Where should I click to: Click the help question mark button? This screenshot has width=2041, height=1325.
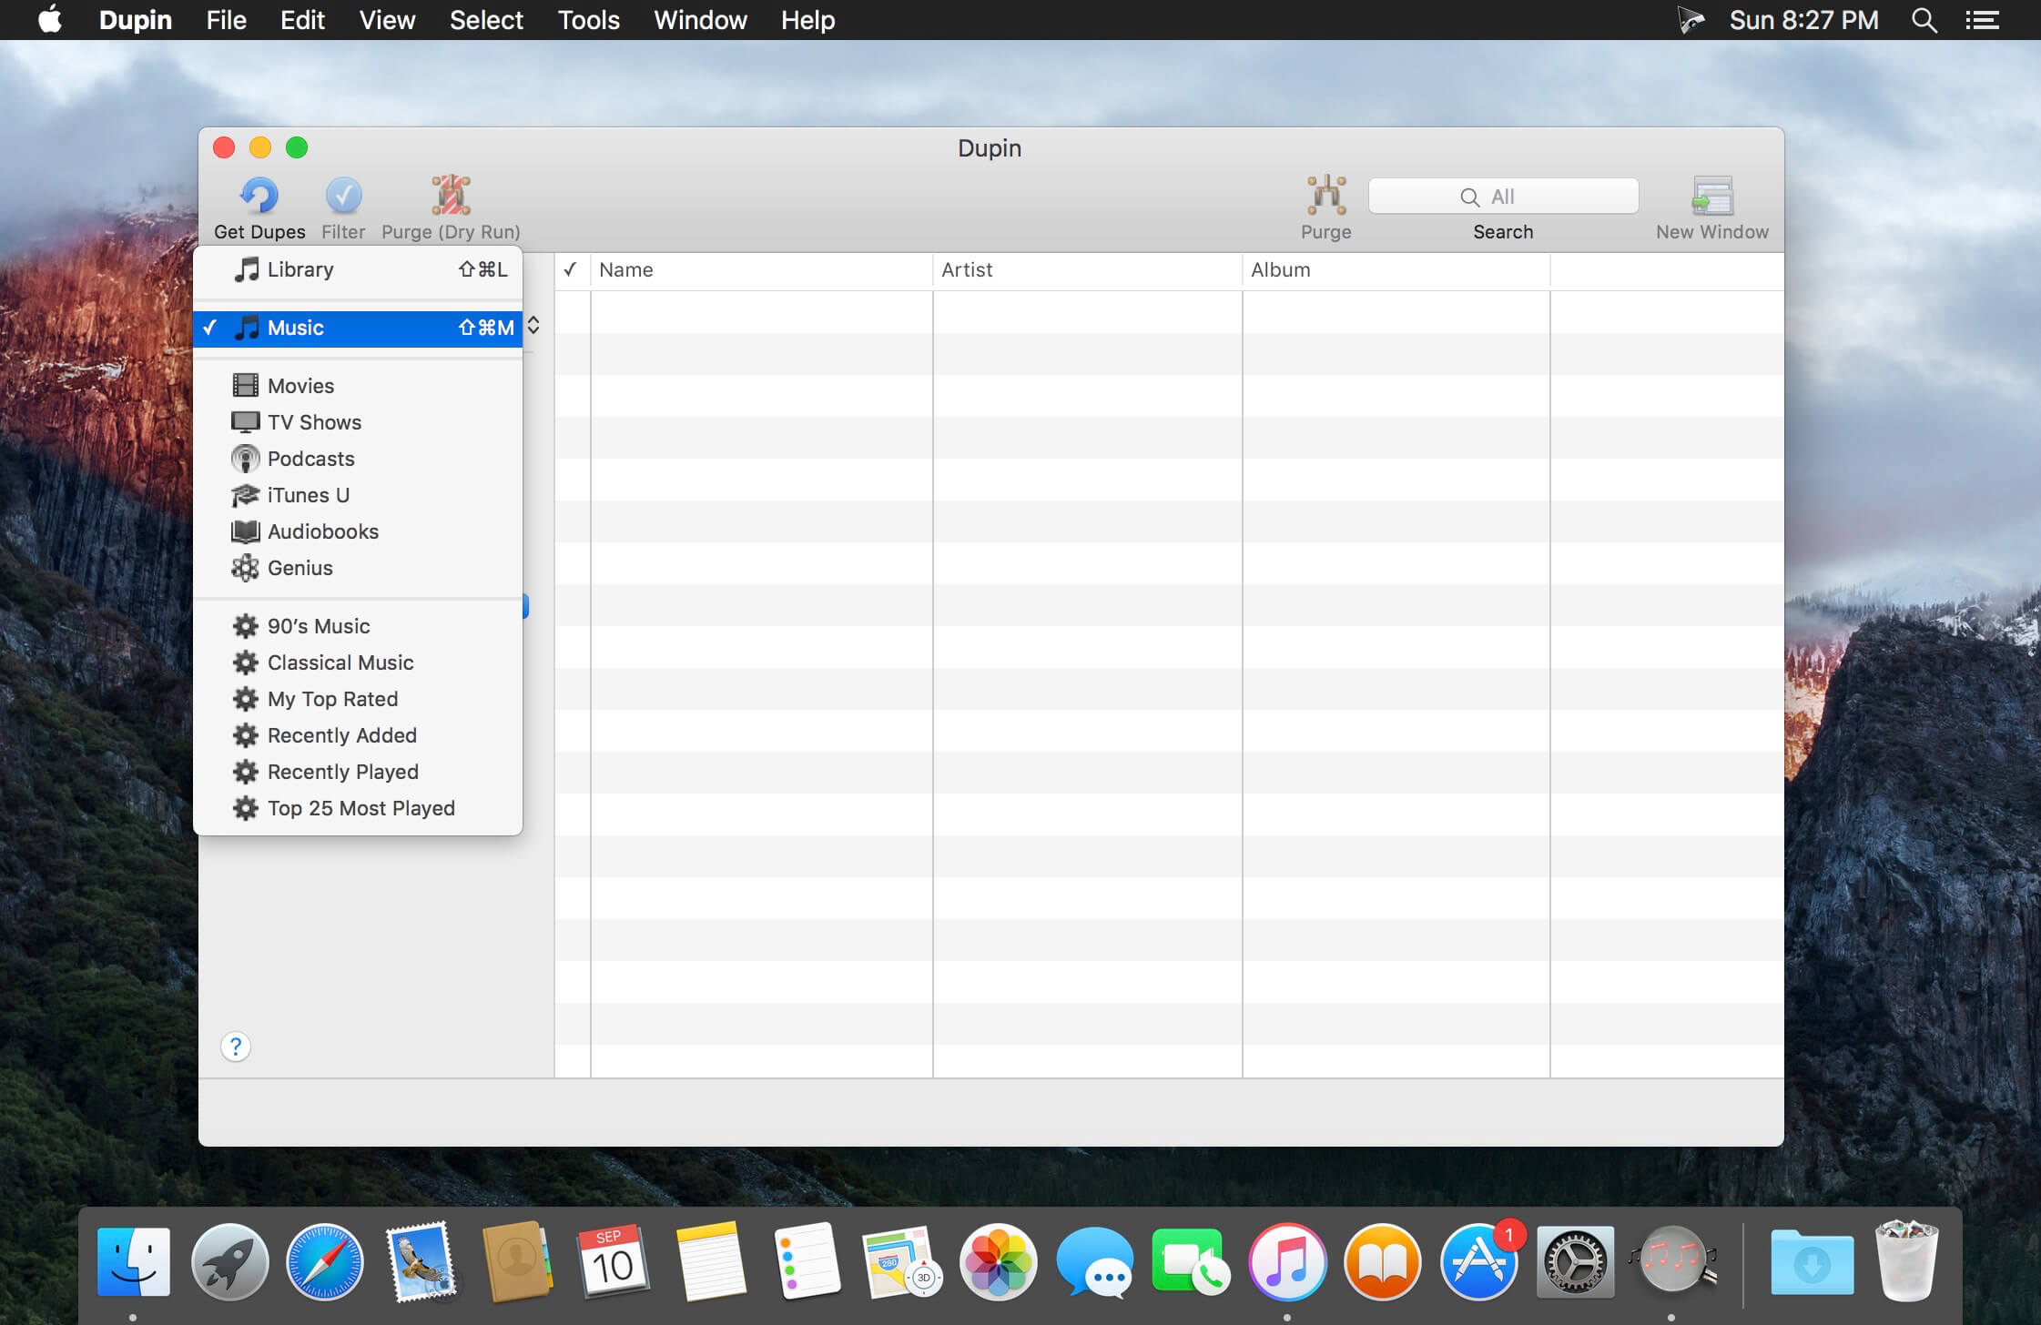pyautogui.click(x=236, y=1047)
